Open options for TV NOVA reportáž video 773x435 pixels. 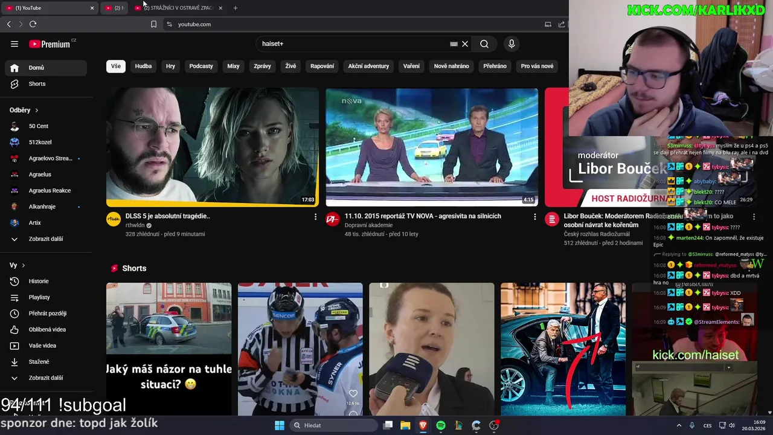[534, 216]
